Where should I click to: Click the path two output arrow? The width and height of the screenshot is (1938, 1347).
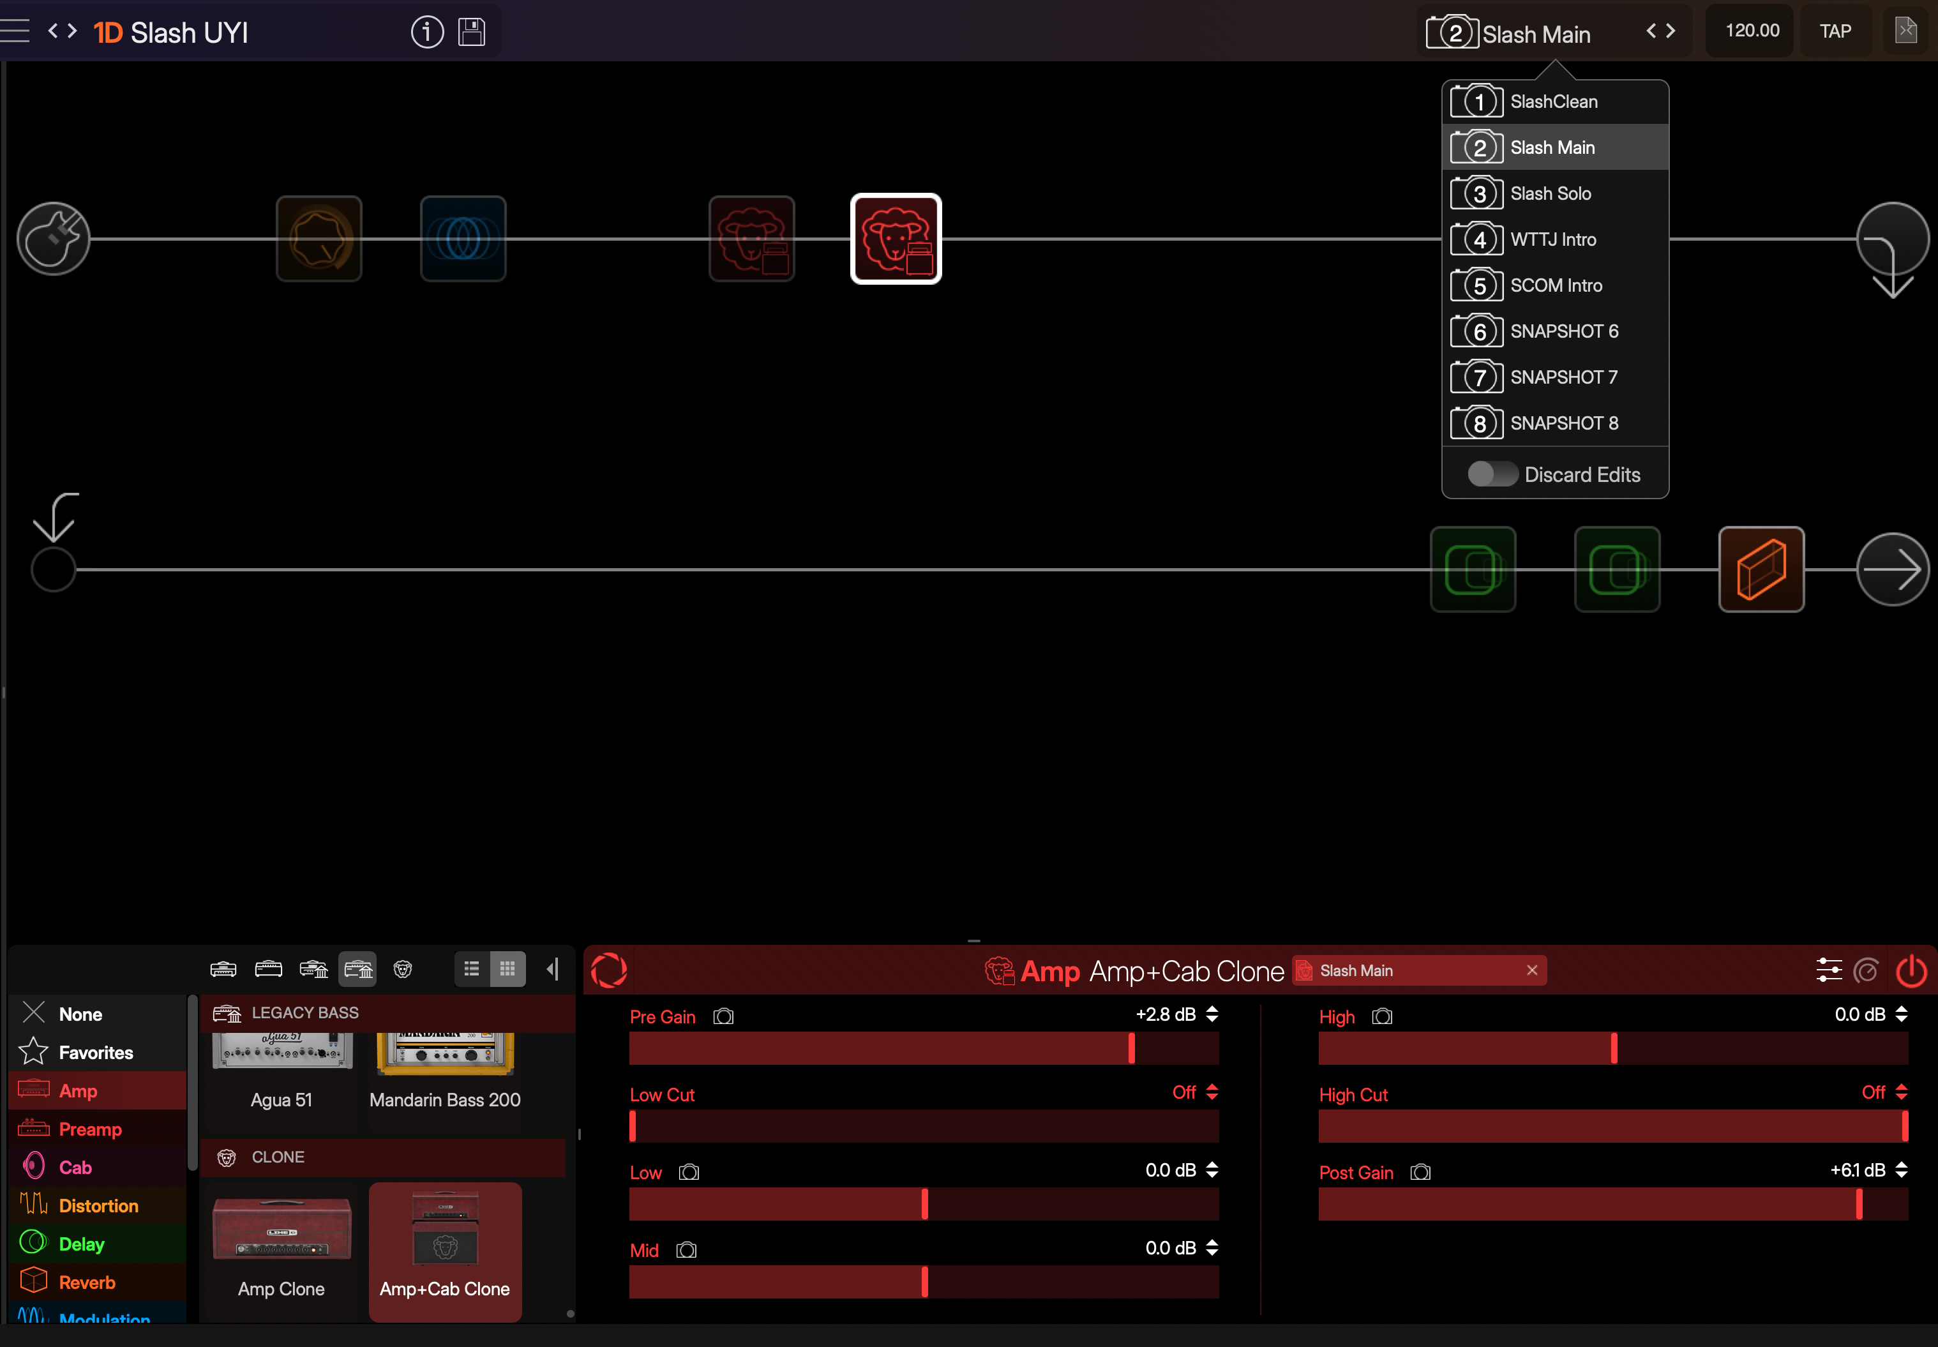tap(1893, 569)
